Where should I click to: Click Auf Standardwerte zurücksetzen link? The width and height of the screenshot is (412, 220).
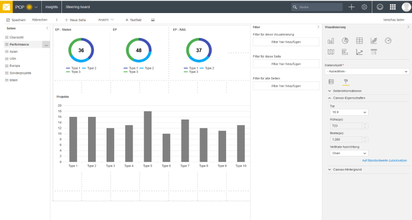(x=385, y=161)
